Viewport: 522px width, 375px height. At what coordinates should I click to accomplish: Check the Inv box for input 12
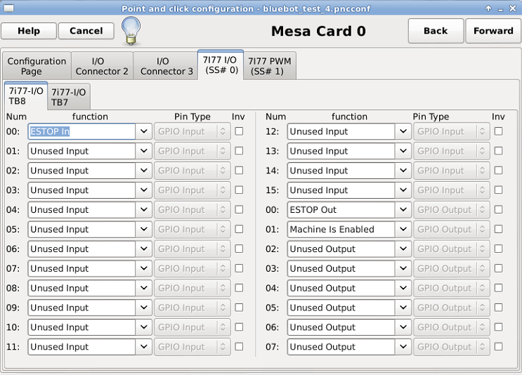click(498, 131)
